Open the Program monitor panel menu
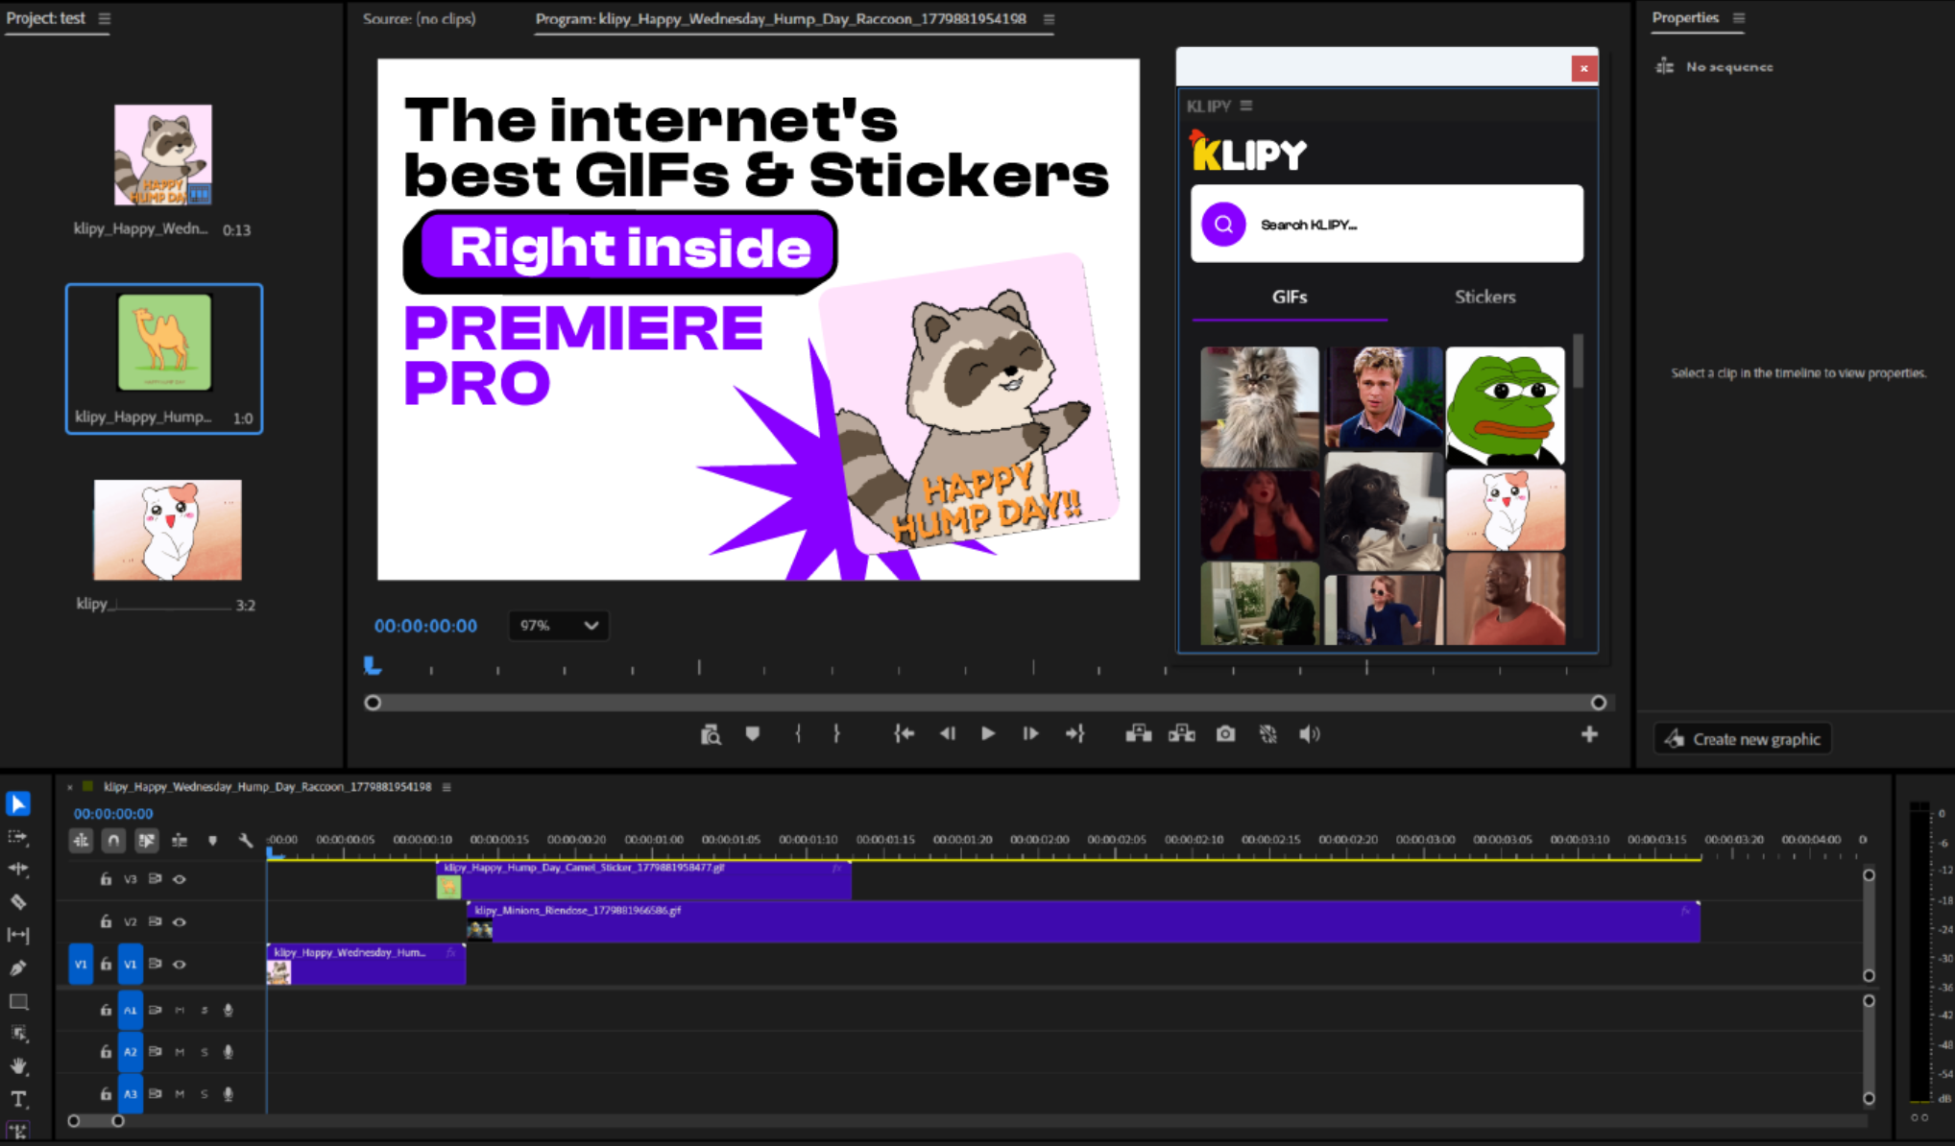This screenshot has width=1955, height=1146. point(1049,19)
